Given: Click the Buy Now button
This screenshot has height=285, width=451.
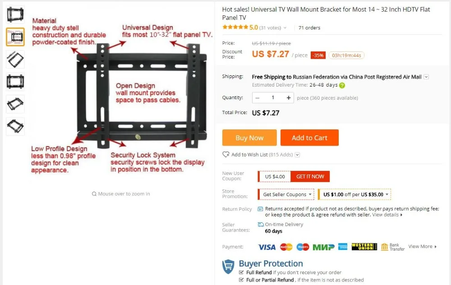Looking at the screenshot, I should [x=249, y=138].
